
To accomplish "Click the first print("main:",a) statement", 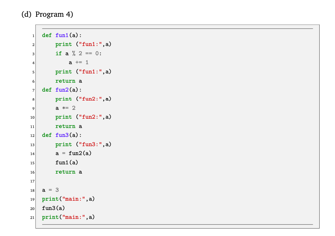I will click(68, 199).
